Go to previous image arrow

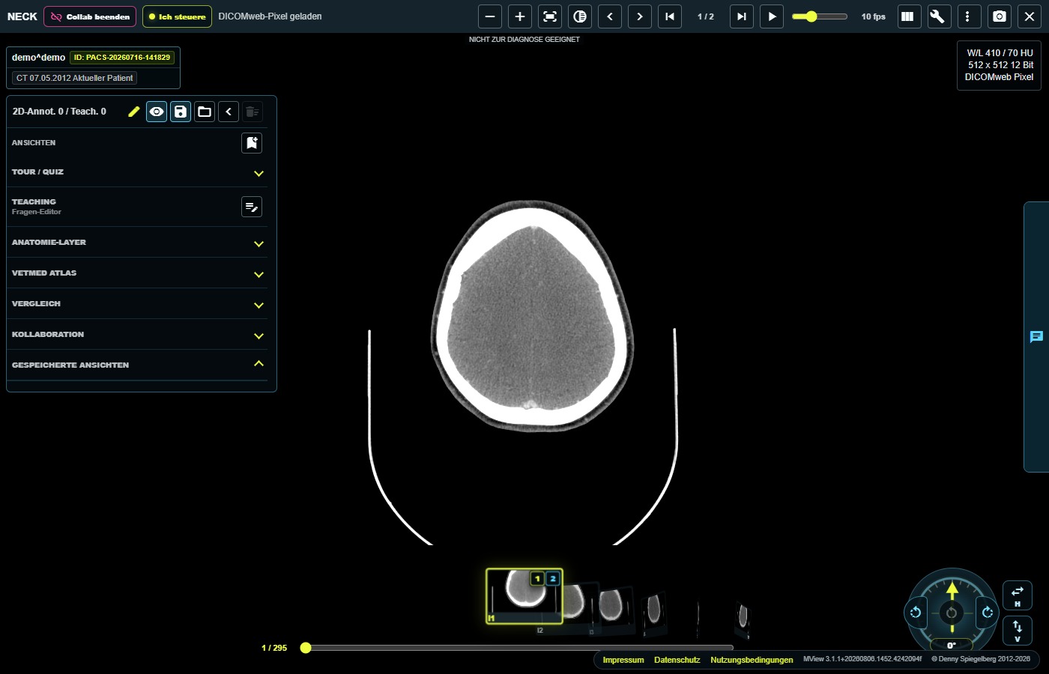tap(610, 16)
